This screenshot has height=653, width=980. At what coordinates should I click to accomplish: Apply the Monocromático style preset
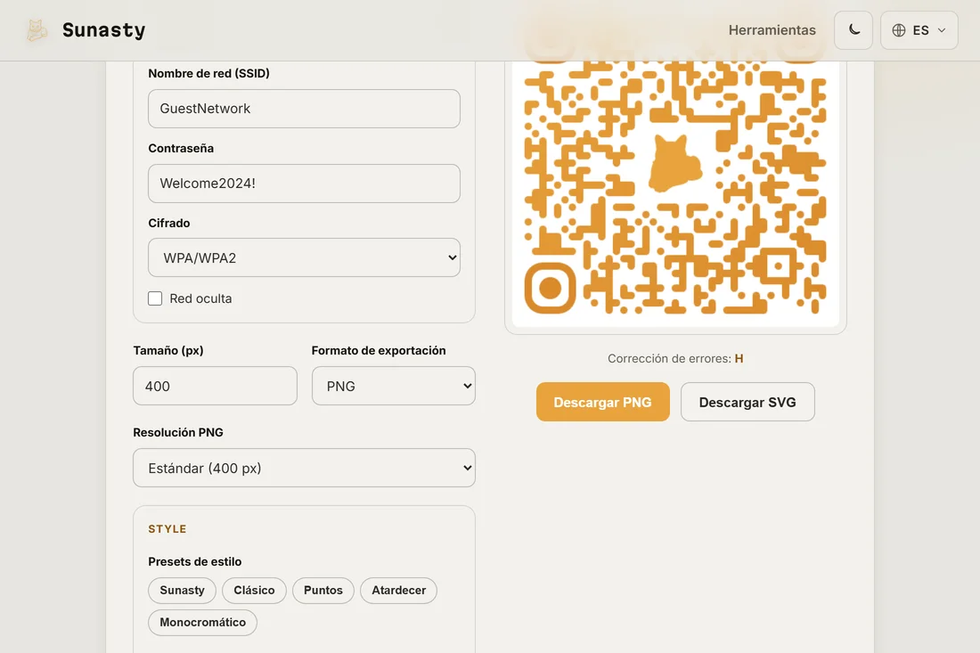click(202, 623)
